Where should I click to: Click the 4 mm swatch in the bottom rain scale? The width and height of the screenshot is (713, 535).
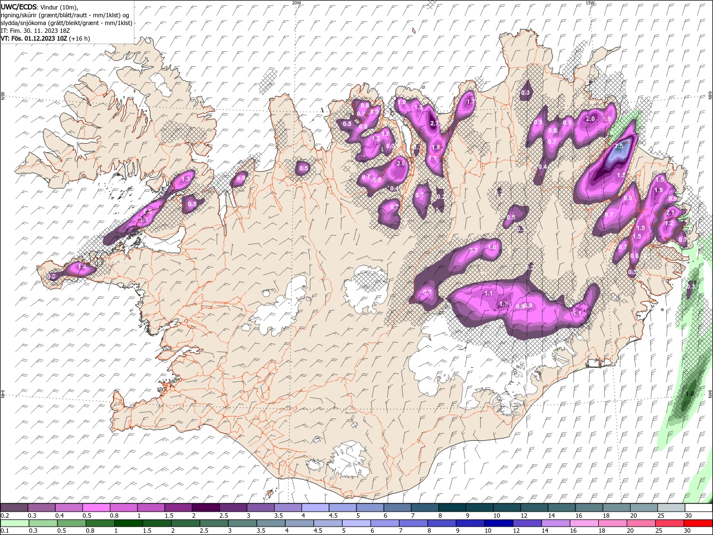299,523
